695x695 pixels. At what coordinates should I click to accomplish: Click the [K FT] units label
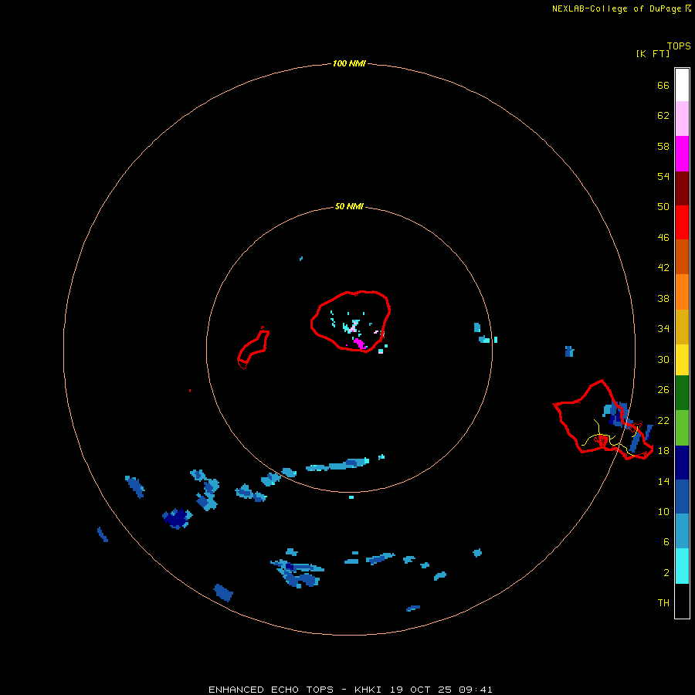(653, 53)
